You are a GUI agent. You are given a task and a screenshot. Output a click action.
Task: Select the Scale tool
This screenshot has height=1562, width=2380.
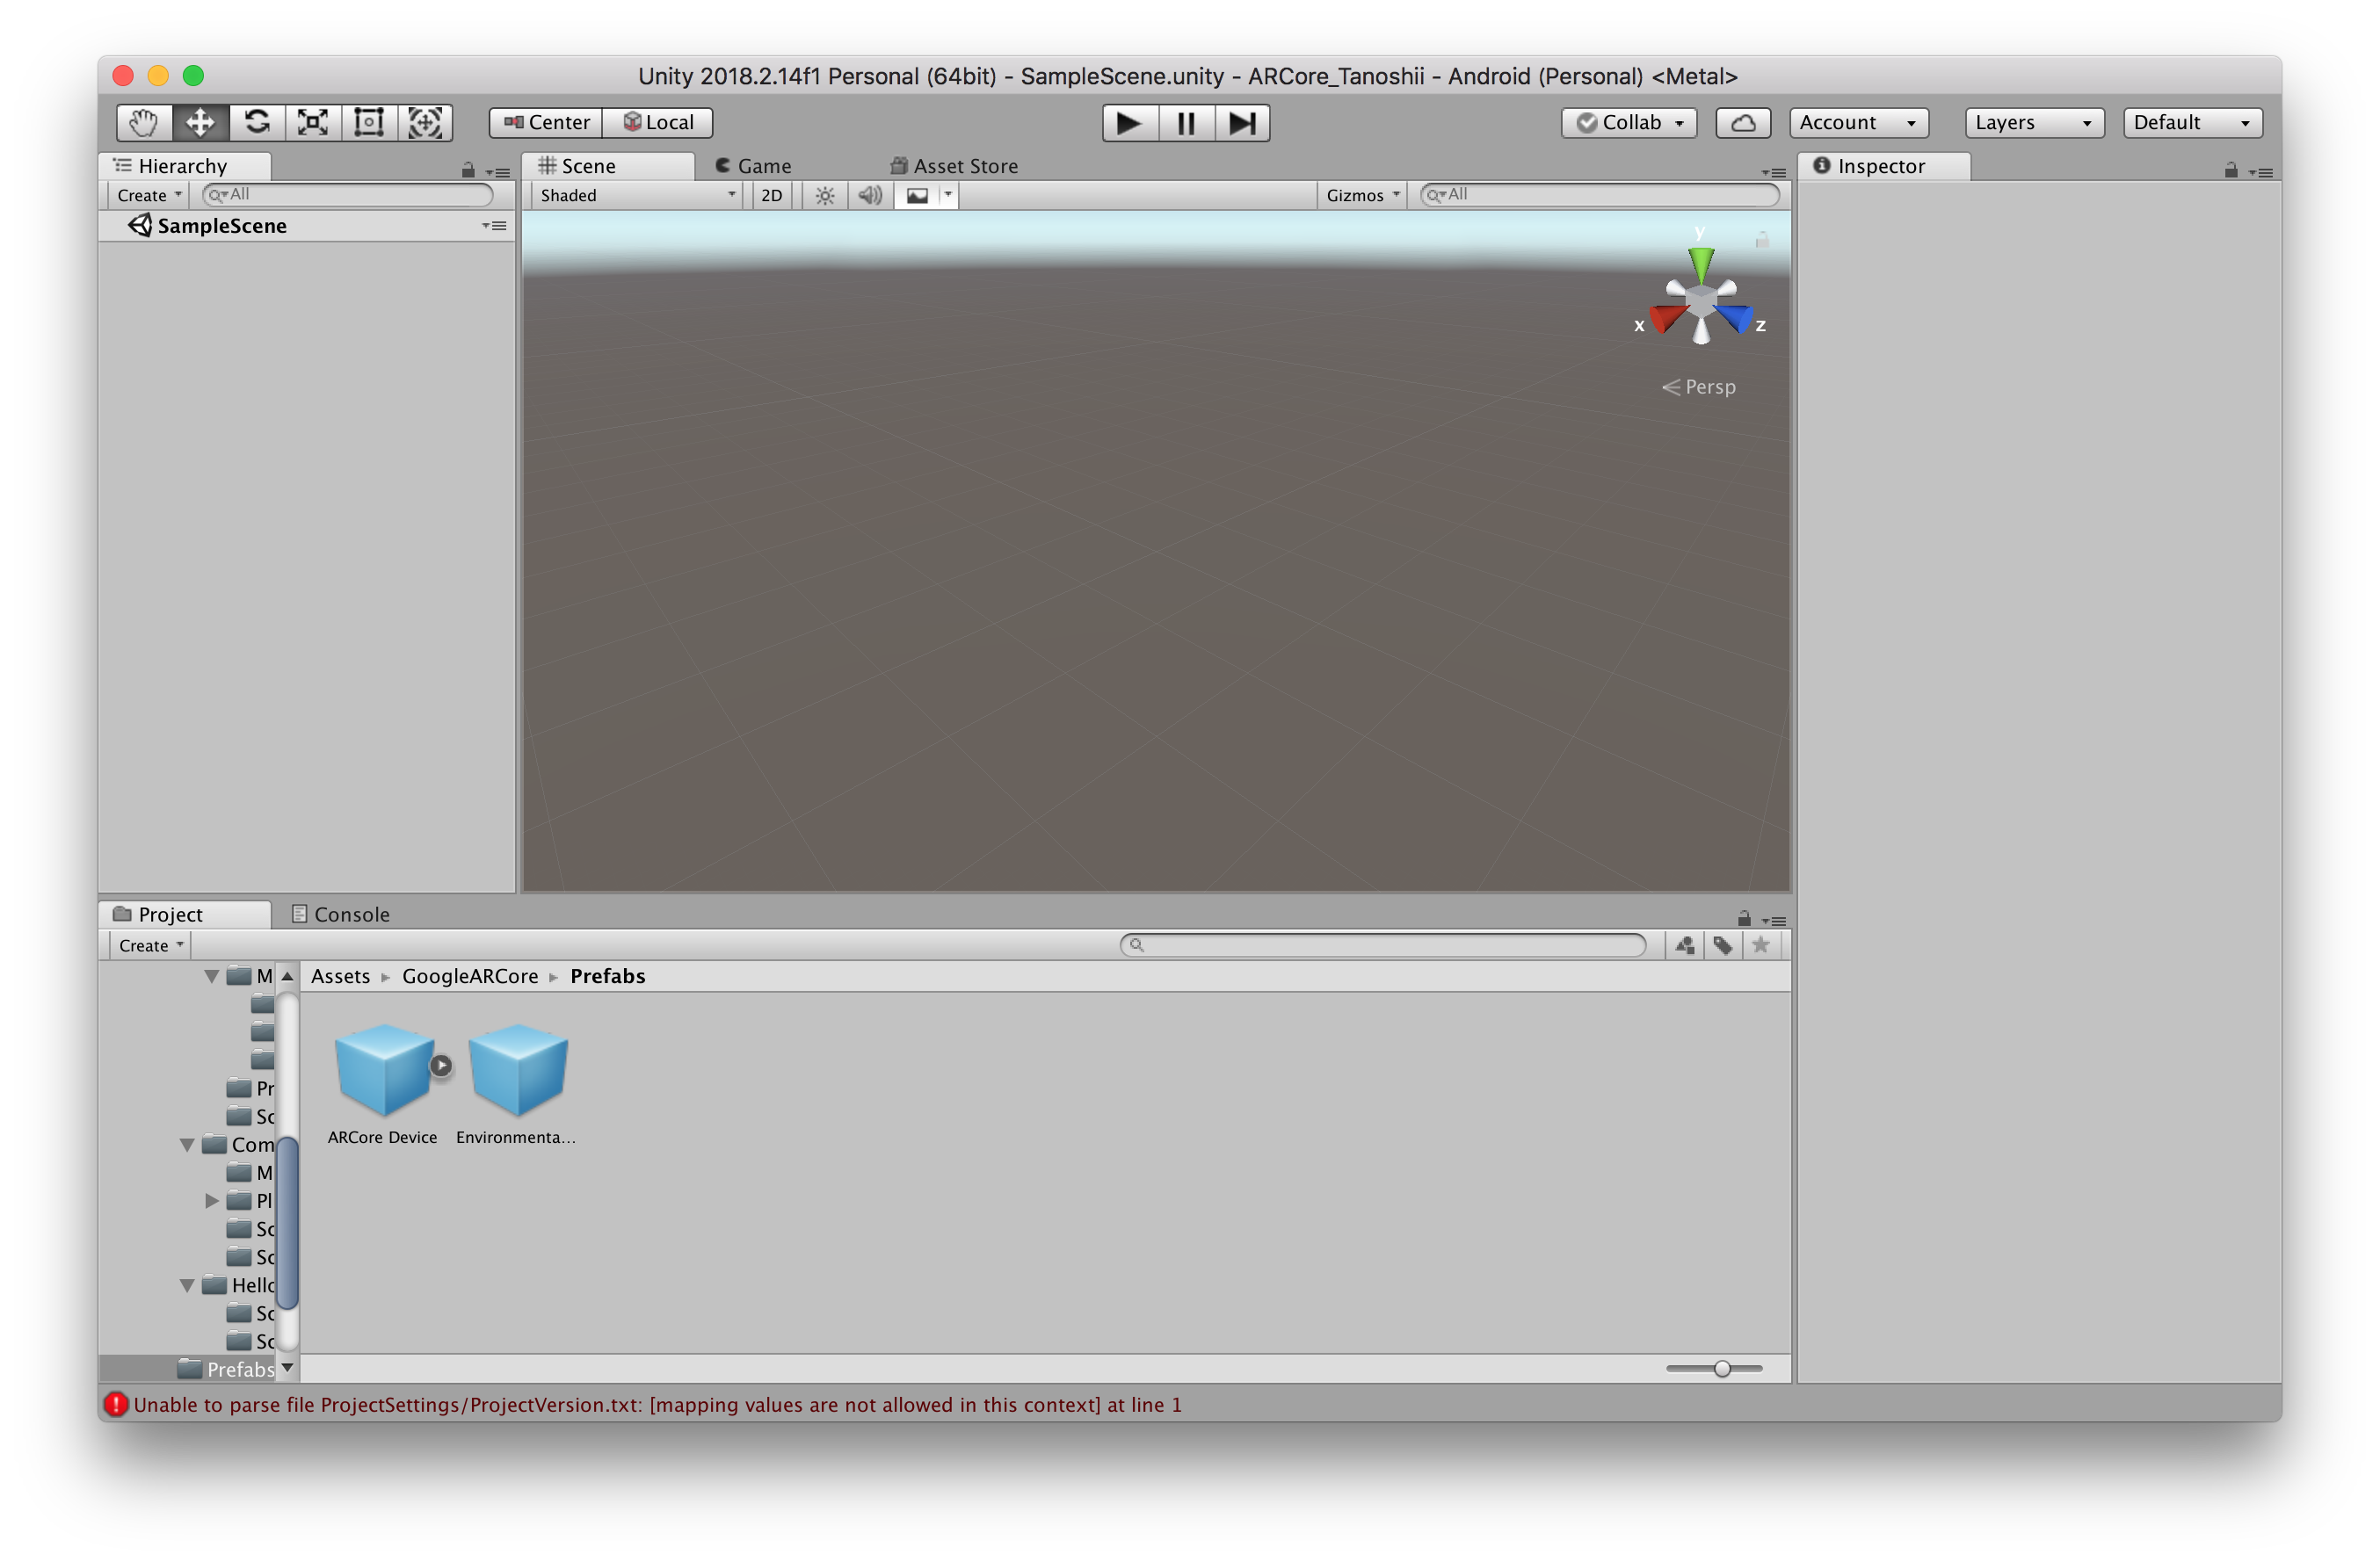tap(313, 123)
